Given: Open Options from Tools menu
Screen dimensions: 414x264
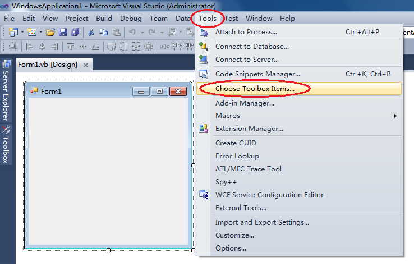Looking at the screenshot, I should click(299, 248).
